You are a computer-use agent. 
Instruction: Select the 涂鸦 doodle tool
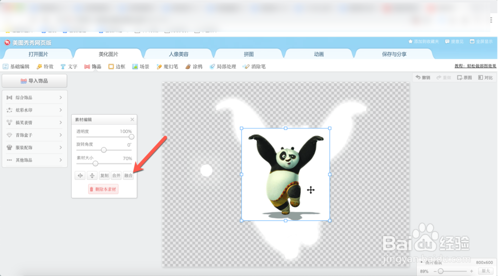(x=194, y=67)
